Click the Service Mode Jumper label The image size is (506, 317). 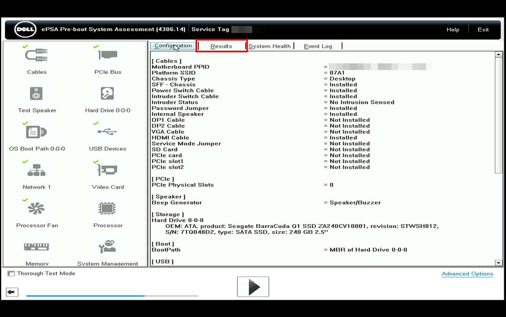187,144
